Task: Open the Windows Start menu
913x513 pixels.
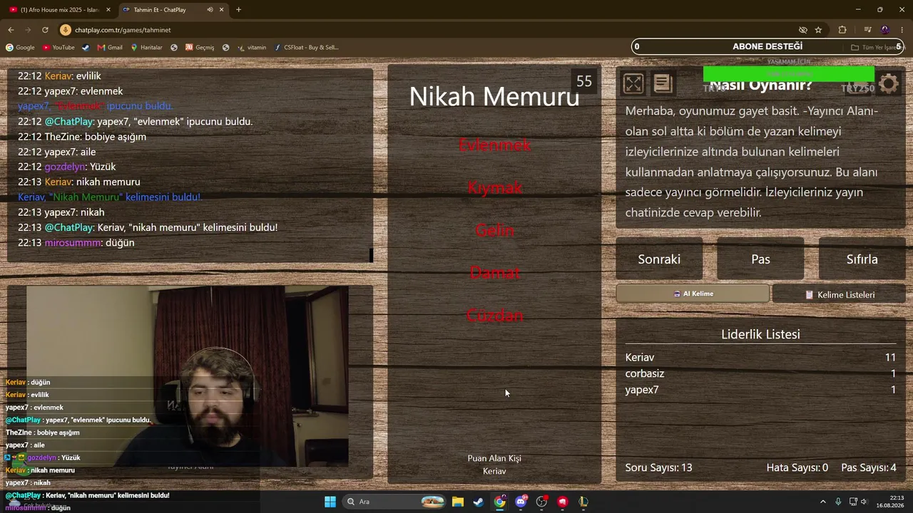Action: point(330,502)
